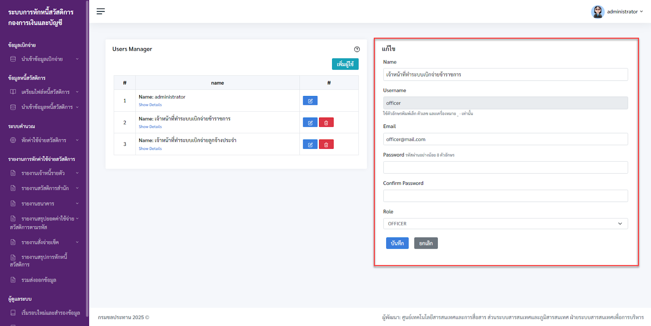Open นำเข้าข้อมูลหนี้สวัสดิการ in the sidebar
The height and width of the screenshot is (326, 651).
(44, 107)
